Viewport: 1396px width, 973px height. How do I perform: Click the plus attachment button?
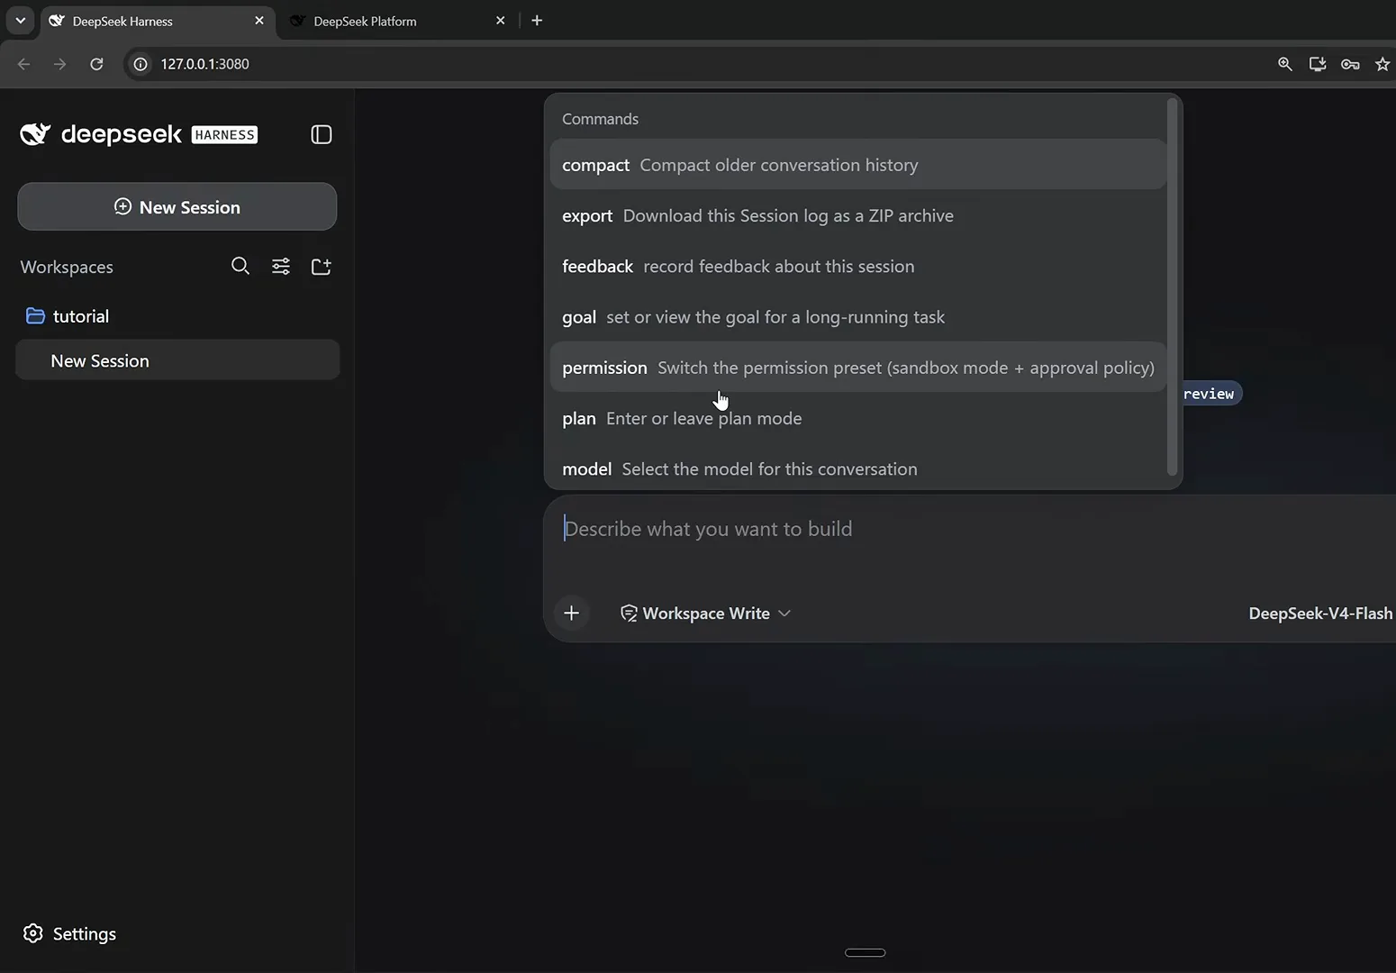pyautogui.click(x=571, y=614)
